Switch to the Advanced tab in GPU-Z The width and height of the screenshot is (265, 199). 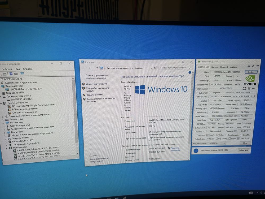(223, 67)
